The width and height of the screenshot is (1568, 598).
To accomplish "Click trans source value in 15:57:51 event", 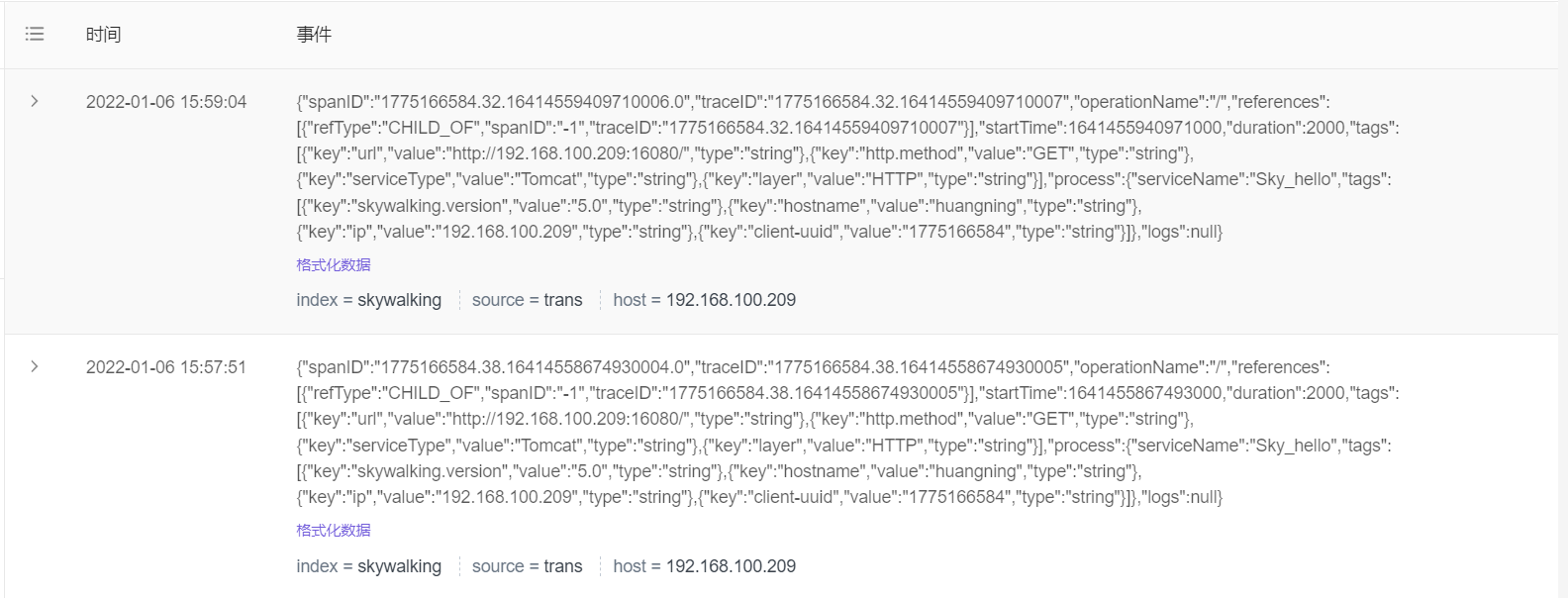I will point(562,566).
